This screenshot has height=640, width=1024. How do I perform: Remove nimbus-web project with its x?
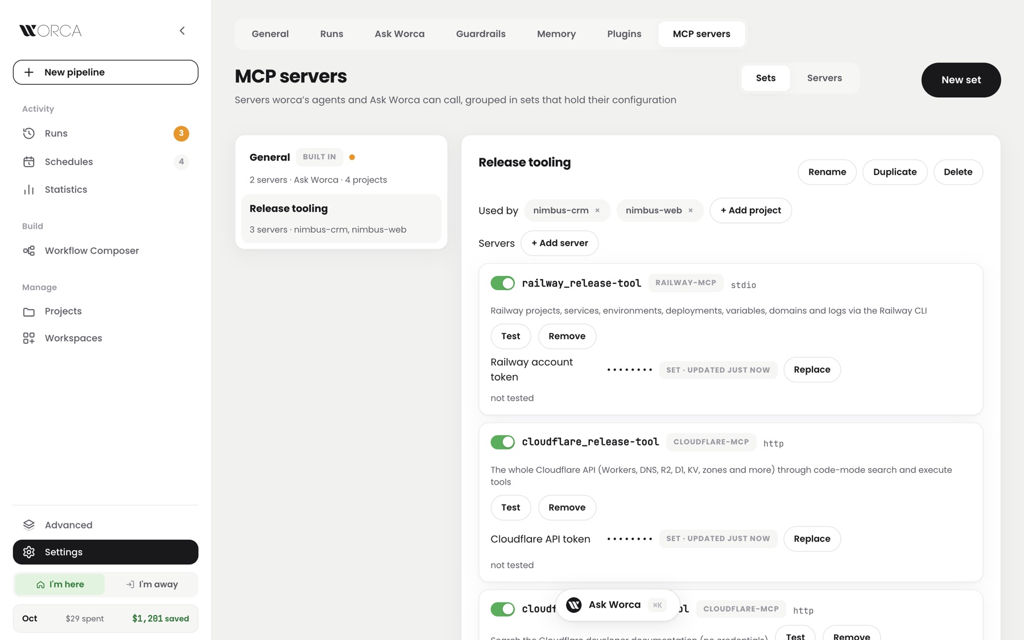691,210
